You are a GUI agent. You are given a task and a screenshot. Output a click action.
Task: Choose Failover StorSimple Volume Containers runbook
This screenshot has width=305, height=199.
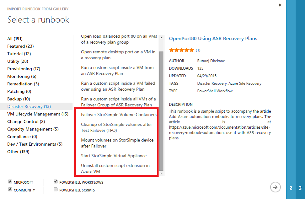119,115
